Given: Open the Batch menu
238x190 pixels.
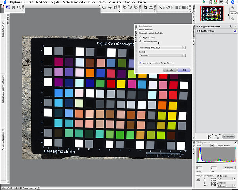Looking at the screenshot, I should (x=102, y=2).
